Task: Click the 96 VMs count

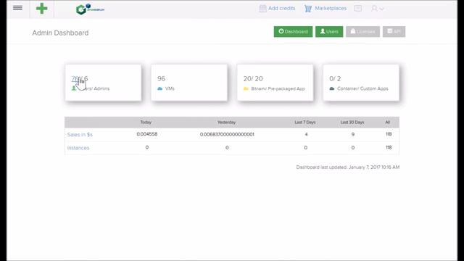Action: coord(161,78)
